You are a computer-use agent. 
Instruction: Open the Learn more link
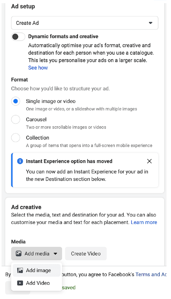pyautogui.click(x=144, y=222)
